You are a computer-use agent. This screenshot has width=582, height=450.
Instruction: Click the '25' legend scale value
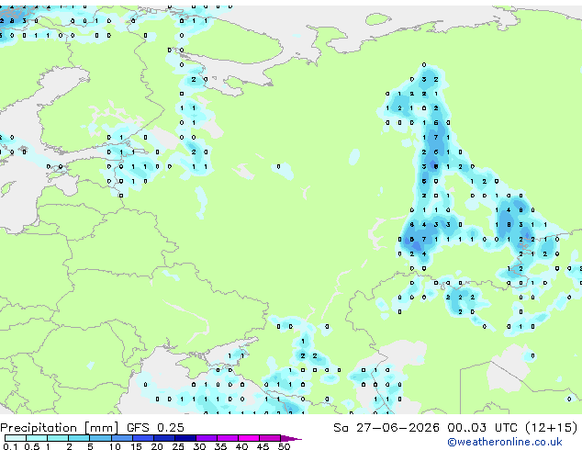click(x=178, y=446)
